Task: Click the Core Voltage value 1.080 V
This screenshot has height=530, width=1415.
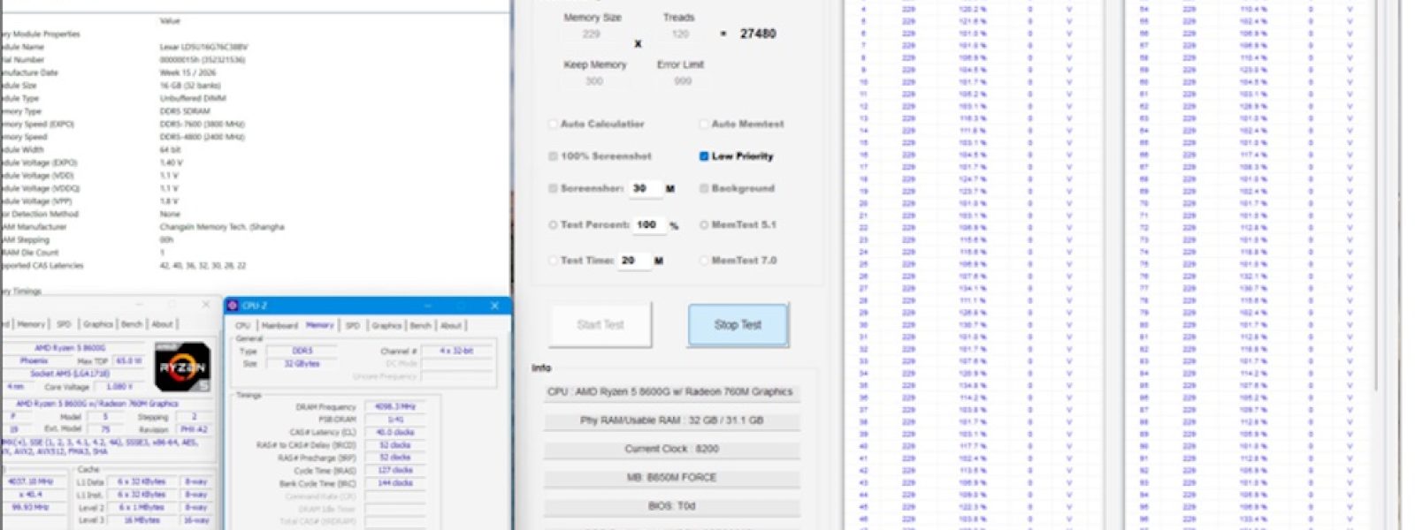Action: tap(118, 387)
